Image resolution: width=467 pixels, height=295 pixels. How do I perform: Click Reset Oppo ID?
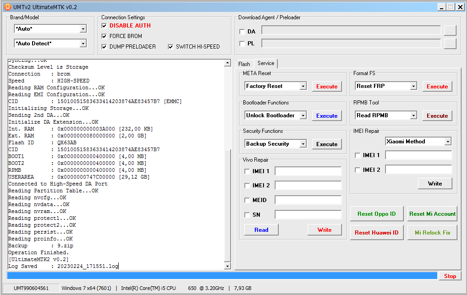pyautogui.click(x=376, y=214)
